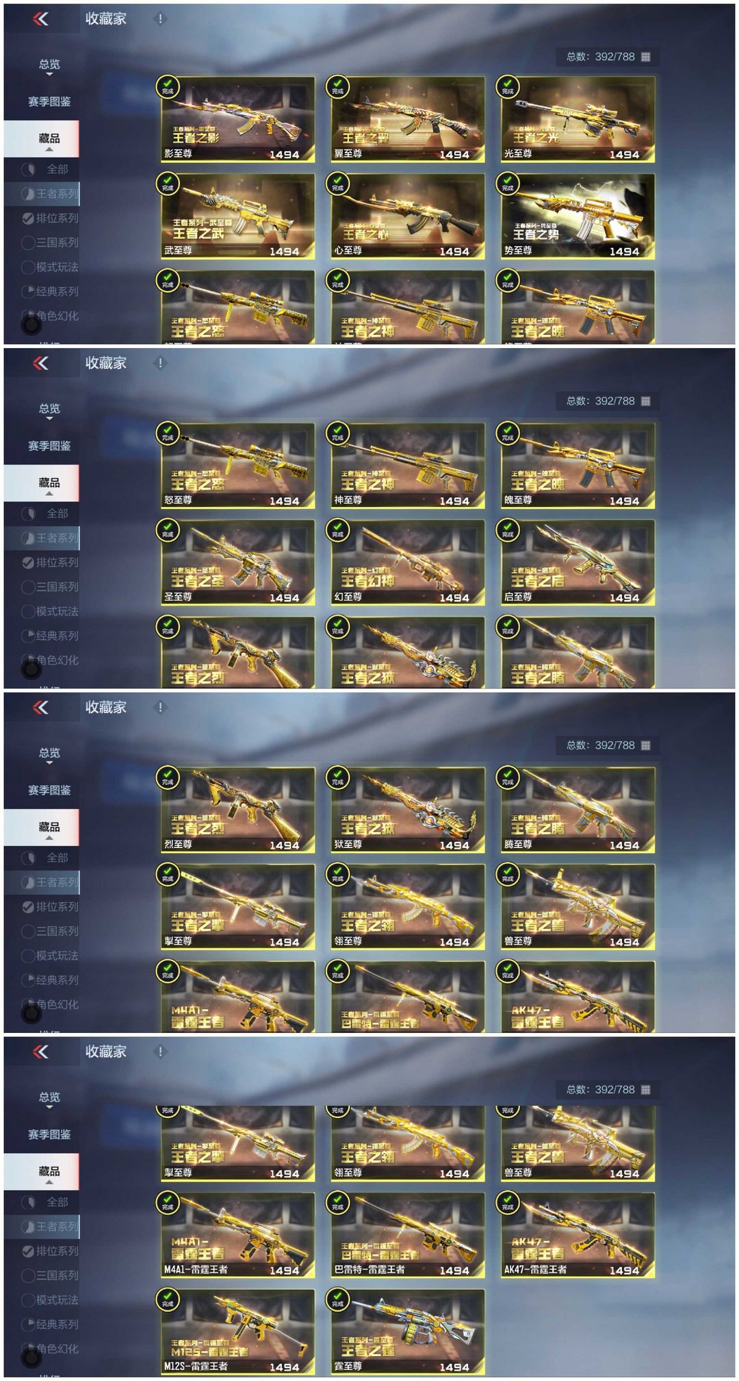Screen dimensions: 739x1381
Task: Toggle 排位系列 filter on the screen listing 霆至尊
Action: coord(50,1252)
